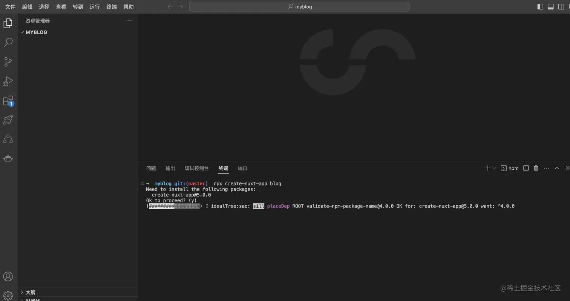The image size is (570, 301).
Task: Click the monkey face icon in activity bar
Action: pos(8,158)
